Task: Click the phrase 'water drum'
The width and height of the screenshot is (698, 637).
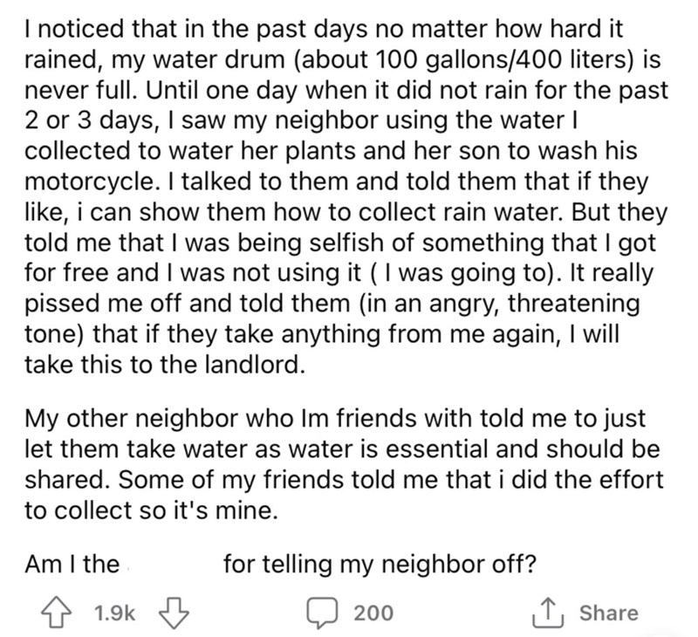Action: pos(219,59)
